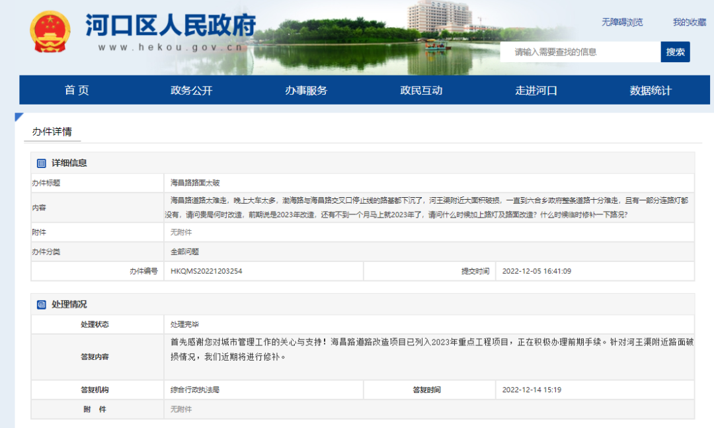Select the title value 海昌路路面太破
Image resolution: width=714 pixels, height=428 pixels.
pos(195,183)
